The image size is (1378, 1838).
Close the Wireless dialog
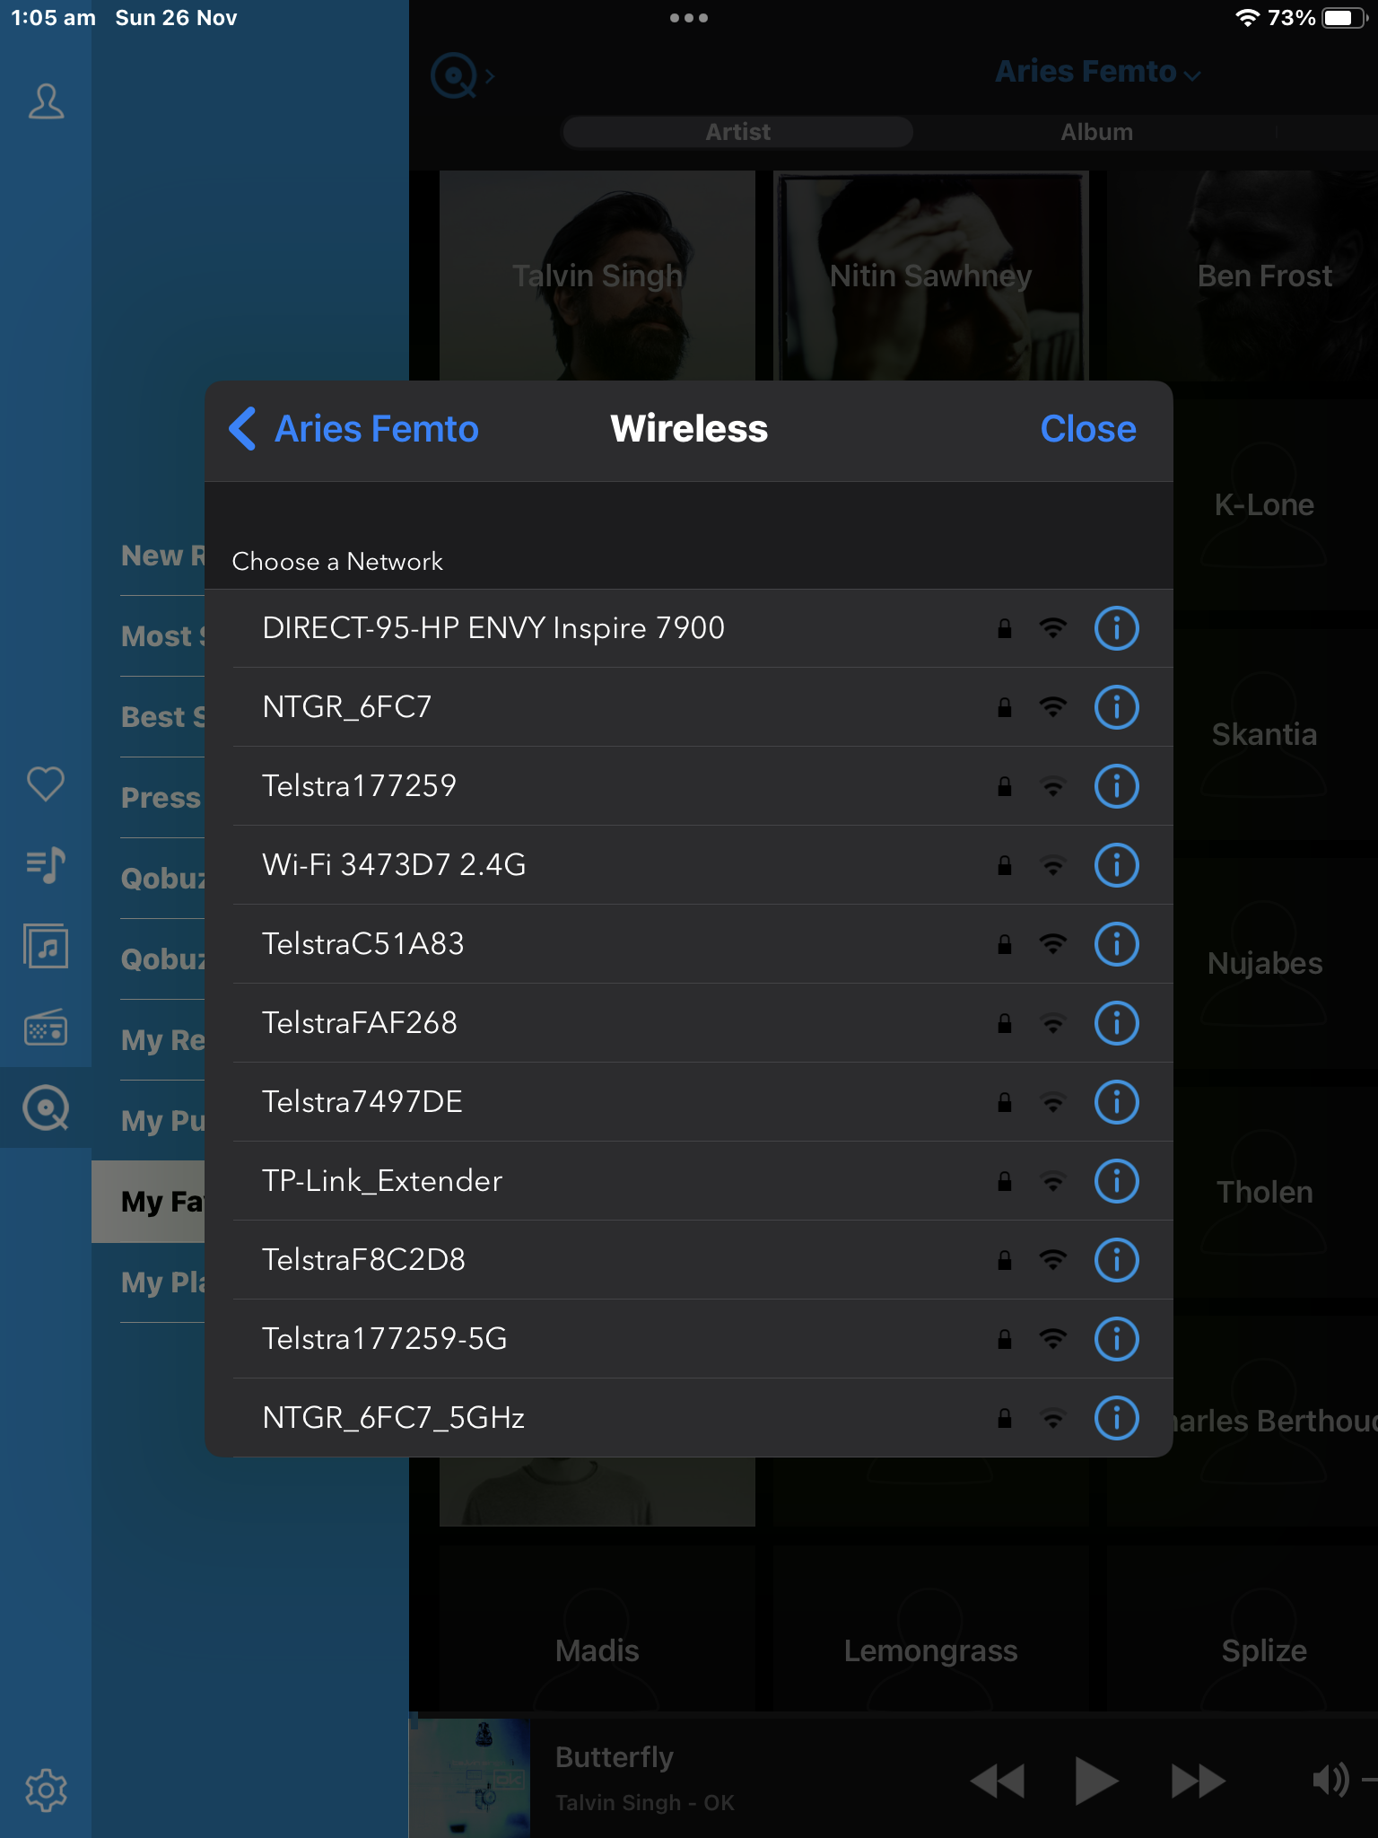coord(1088,429)
